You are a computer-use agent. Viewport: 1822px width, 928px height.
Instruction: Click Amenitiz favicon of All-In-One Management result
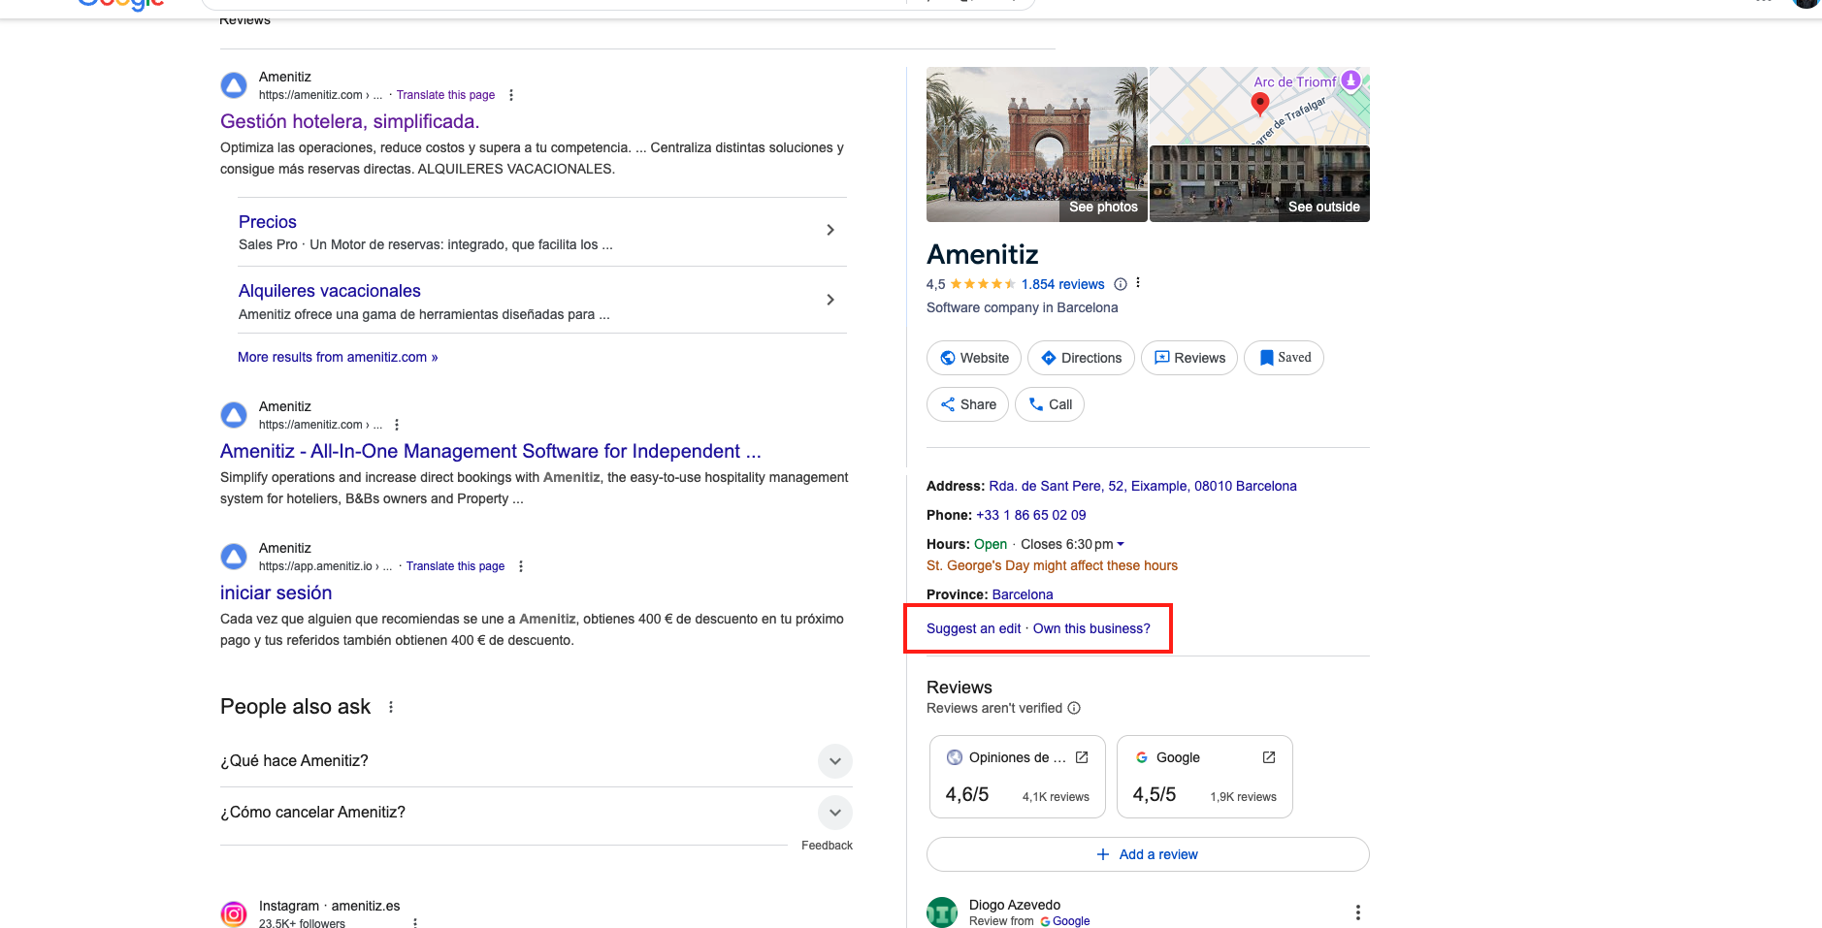click(x=234, y=415)
